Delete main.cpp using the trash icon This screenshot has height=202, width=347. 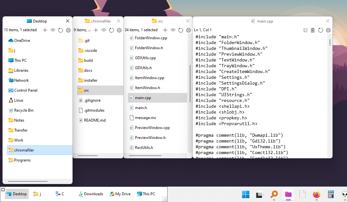tap(313, 30)
